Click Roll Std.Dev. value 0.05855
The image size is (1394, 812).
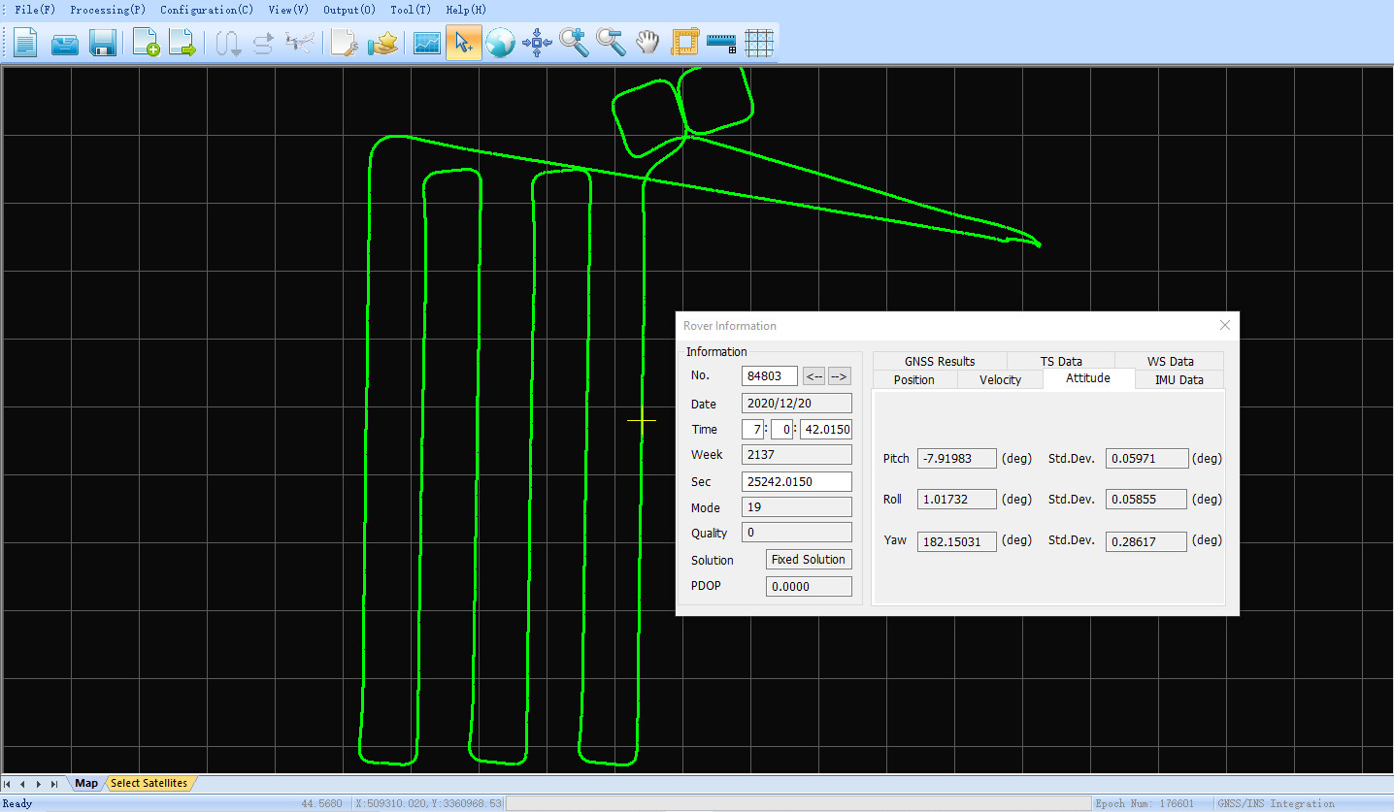coord(1146,500)
